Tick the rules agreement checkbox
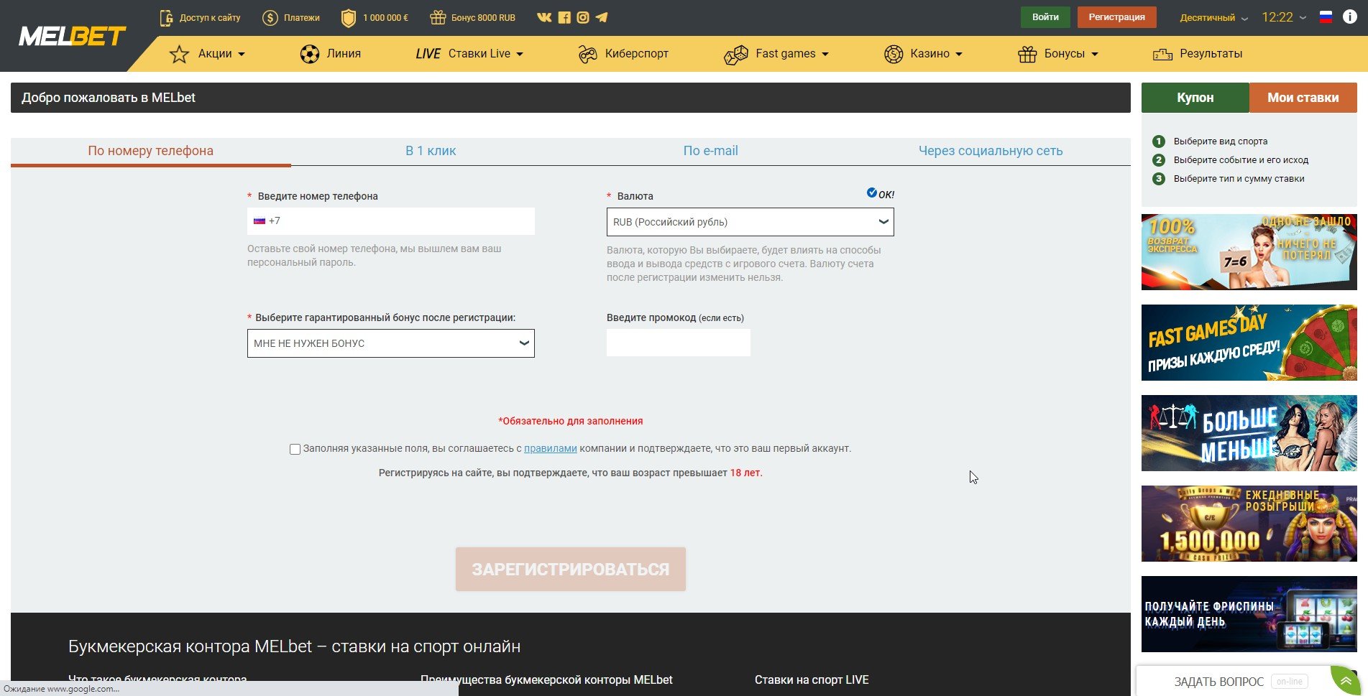1368x696 pixels. (295, 449)
